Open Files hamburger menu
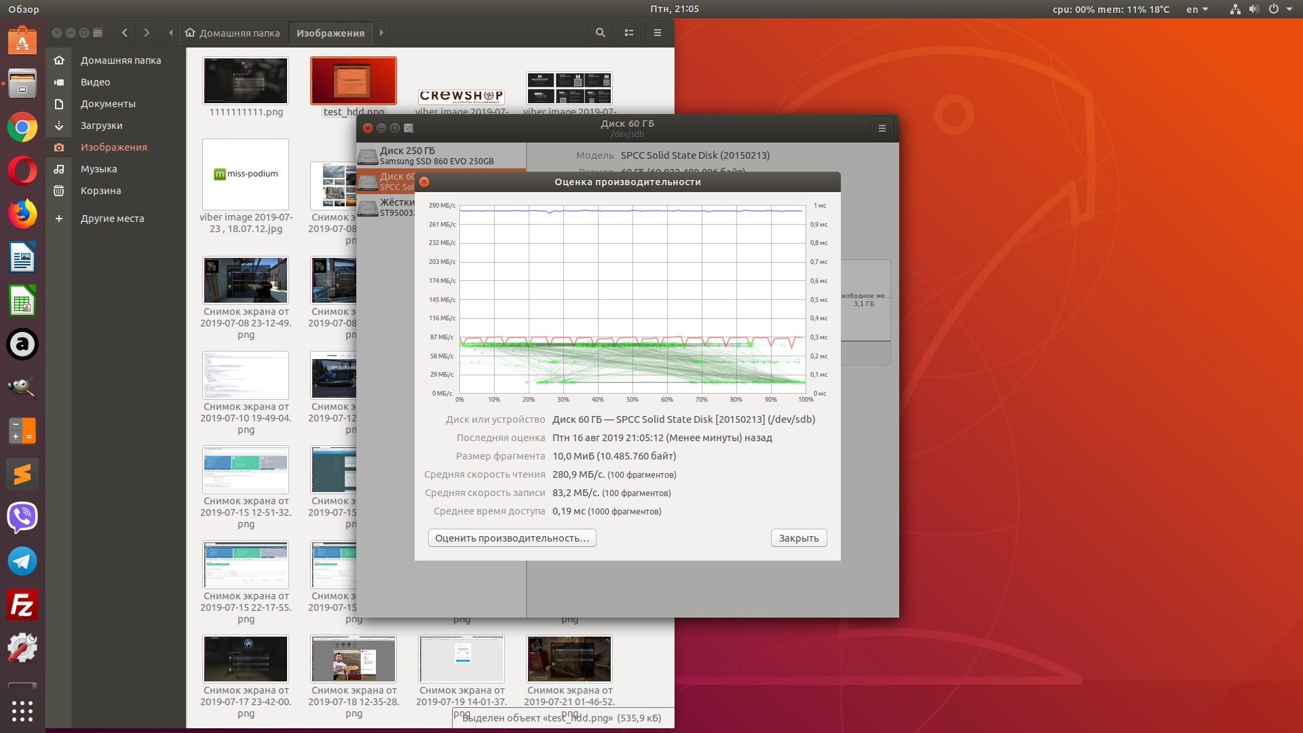The image size is (1303, 733). (657, 33)
